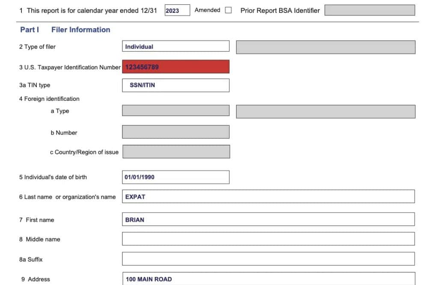Open the Foreign identification Type dropdown
Screen dimensions: 428x285
pos(175,111)
